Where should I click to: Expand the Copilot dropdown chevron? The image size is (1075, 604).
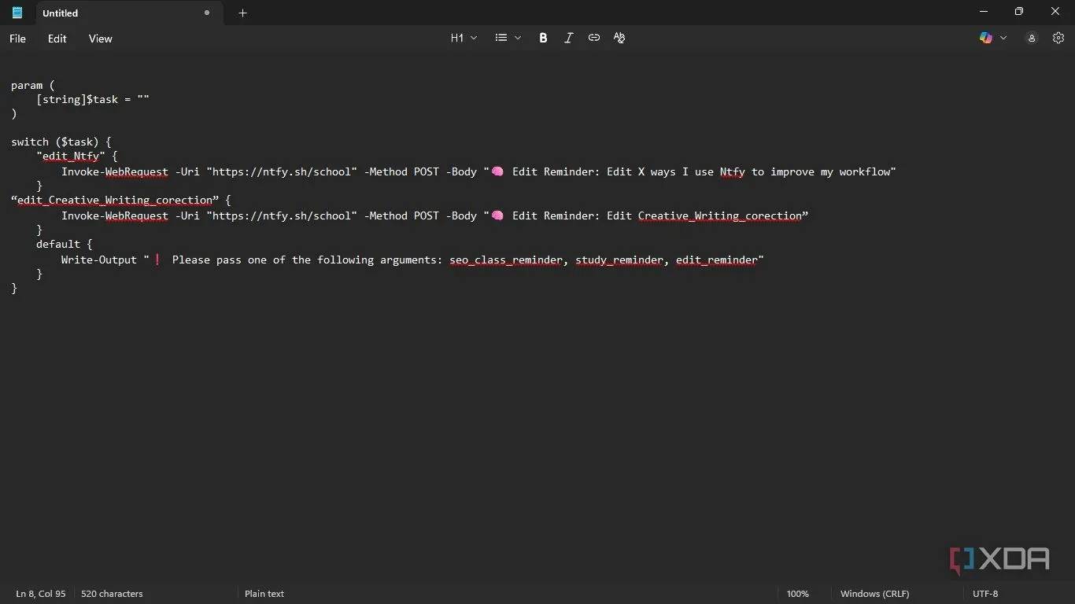(1003, 38)
